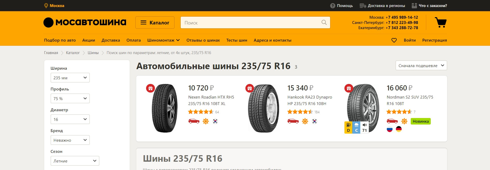Open the Профиль 75 % dropdown
This screenshot has height=170, width=490.
70,99
